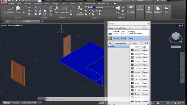Toggle MODE button in status bar
Image resolution: width=187 pixels, height=105 pixels.
101,103
